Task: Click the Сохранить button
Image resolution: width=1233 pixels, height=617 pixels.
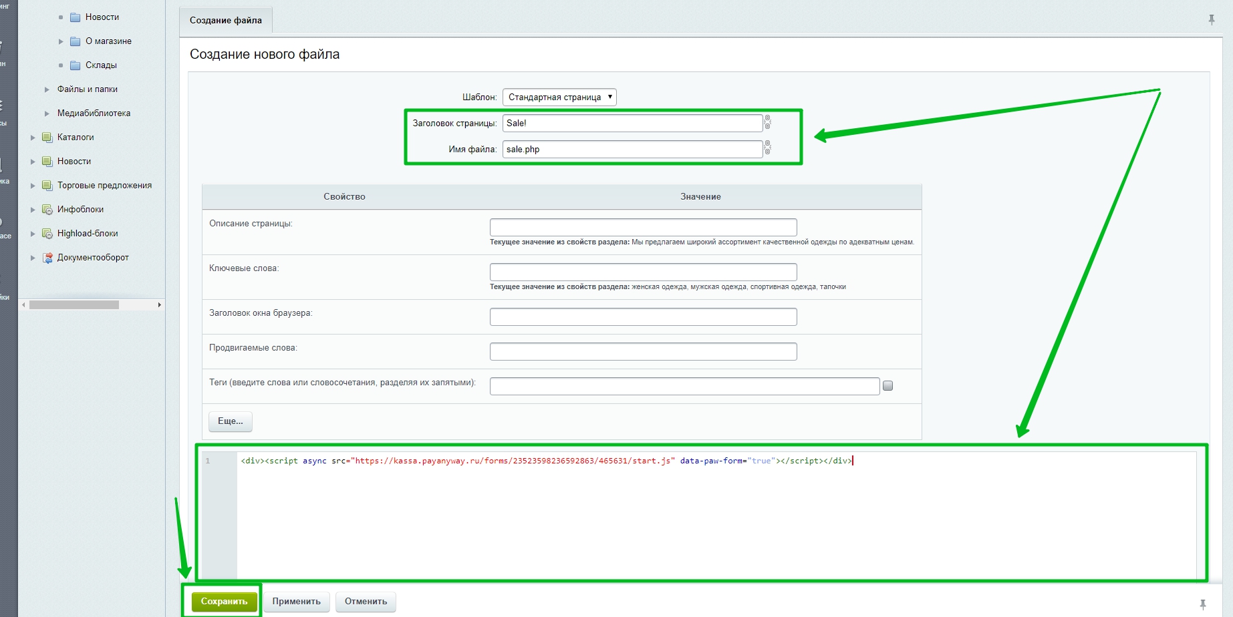Action: (x=224, y=602)
